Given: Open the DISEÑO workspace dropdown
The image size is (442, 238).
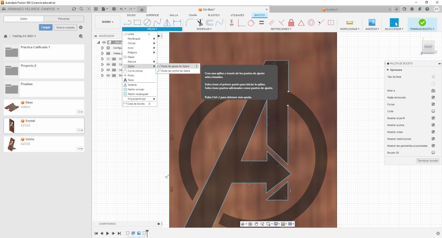Looking at the screenshot, I should point(108,22).
